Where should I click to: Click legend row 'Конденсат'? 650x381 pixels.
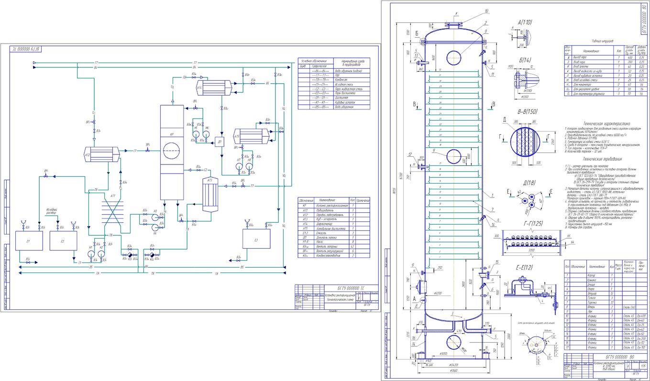[334, 80]
